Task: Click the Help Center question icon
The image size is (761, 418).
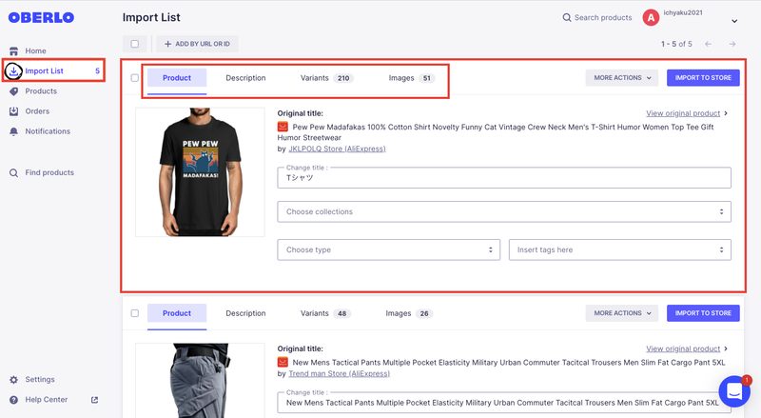Action: coord(13,400)
